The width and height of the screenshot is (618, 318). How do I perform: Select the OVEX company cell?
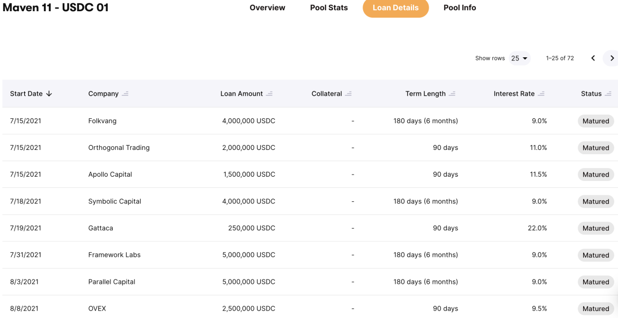tap(97, 308)
